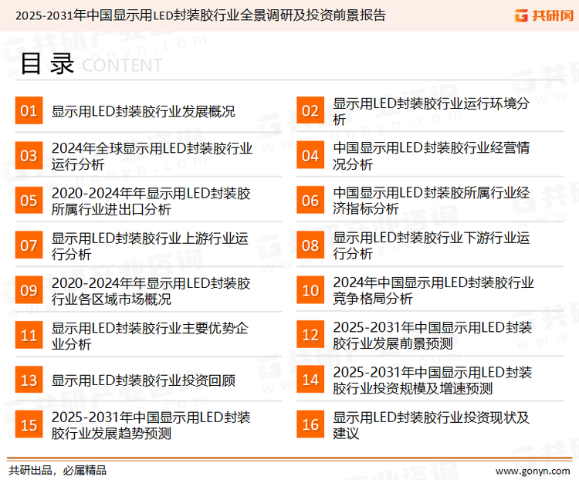Select 显示用LED封装胶行业运行环境分析 entry
This screenshot has width=579, height=480.
click(x=432, y=111)
